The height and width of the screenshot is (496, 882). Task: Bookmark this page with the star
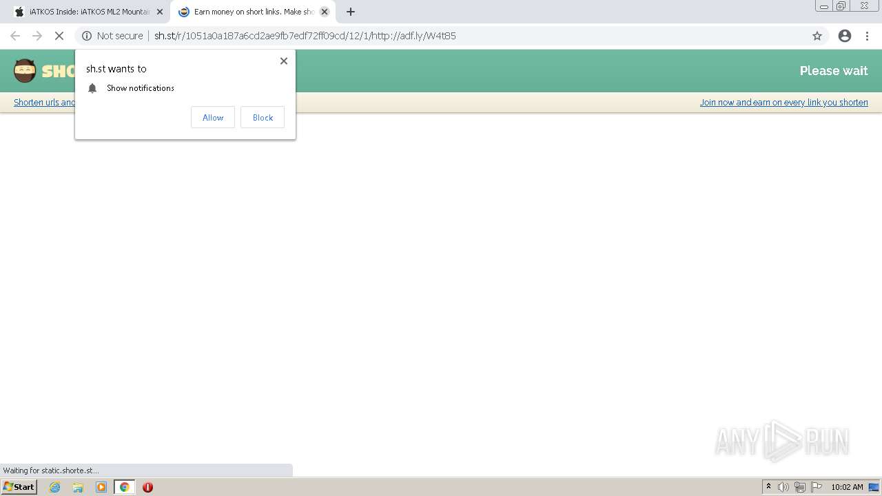pyautogui.click(x=817, y=36)
